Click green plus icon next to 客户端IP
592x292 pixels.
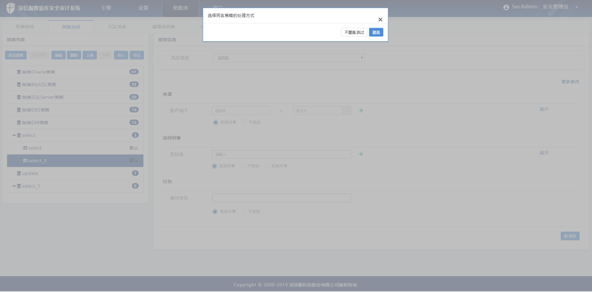[361, 111]
